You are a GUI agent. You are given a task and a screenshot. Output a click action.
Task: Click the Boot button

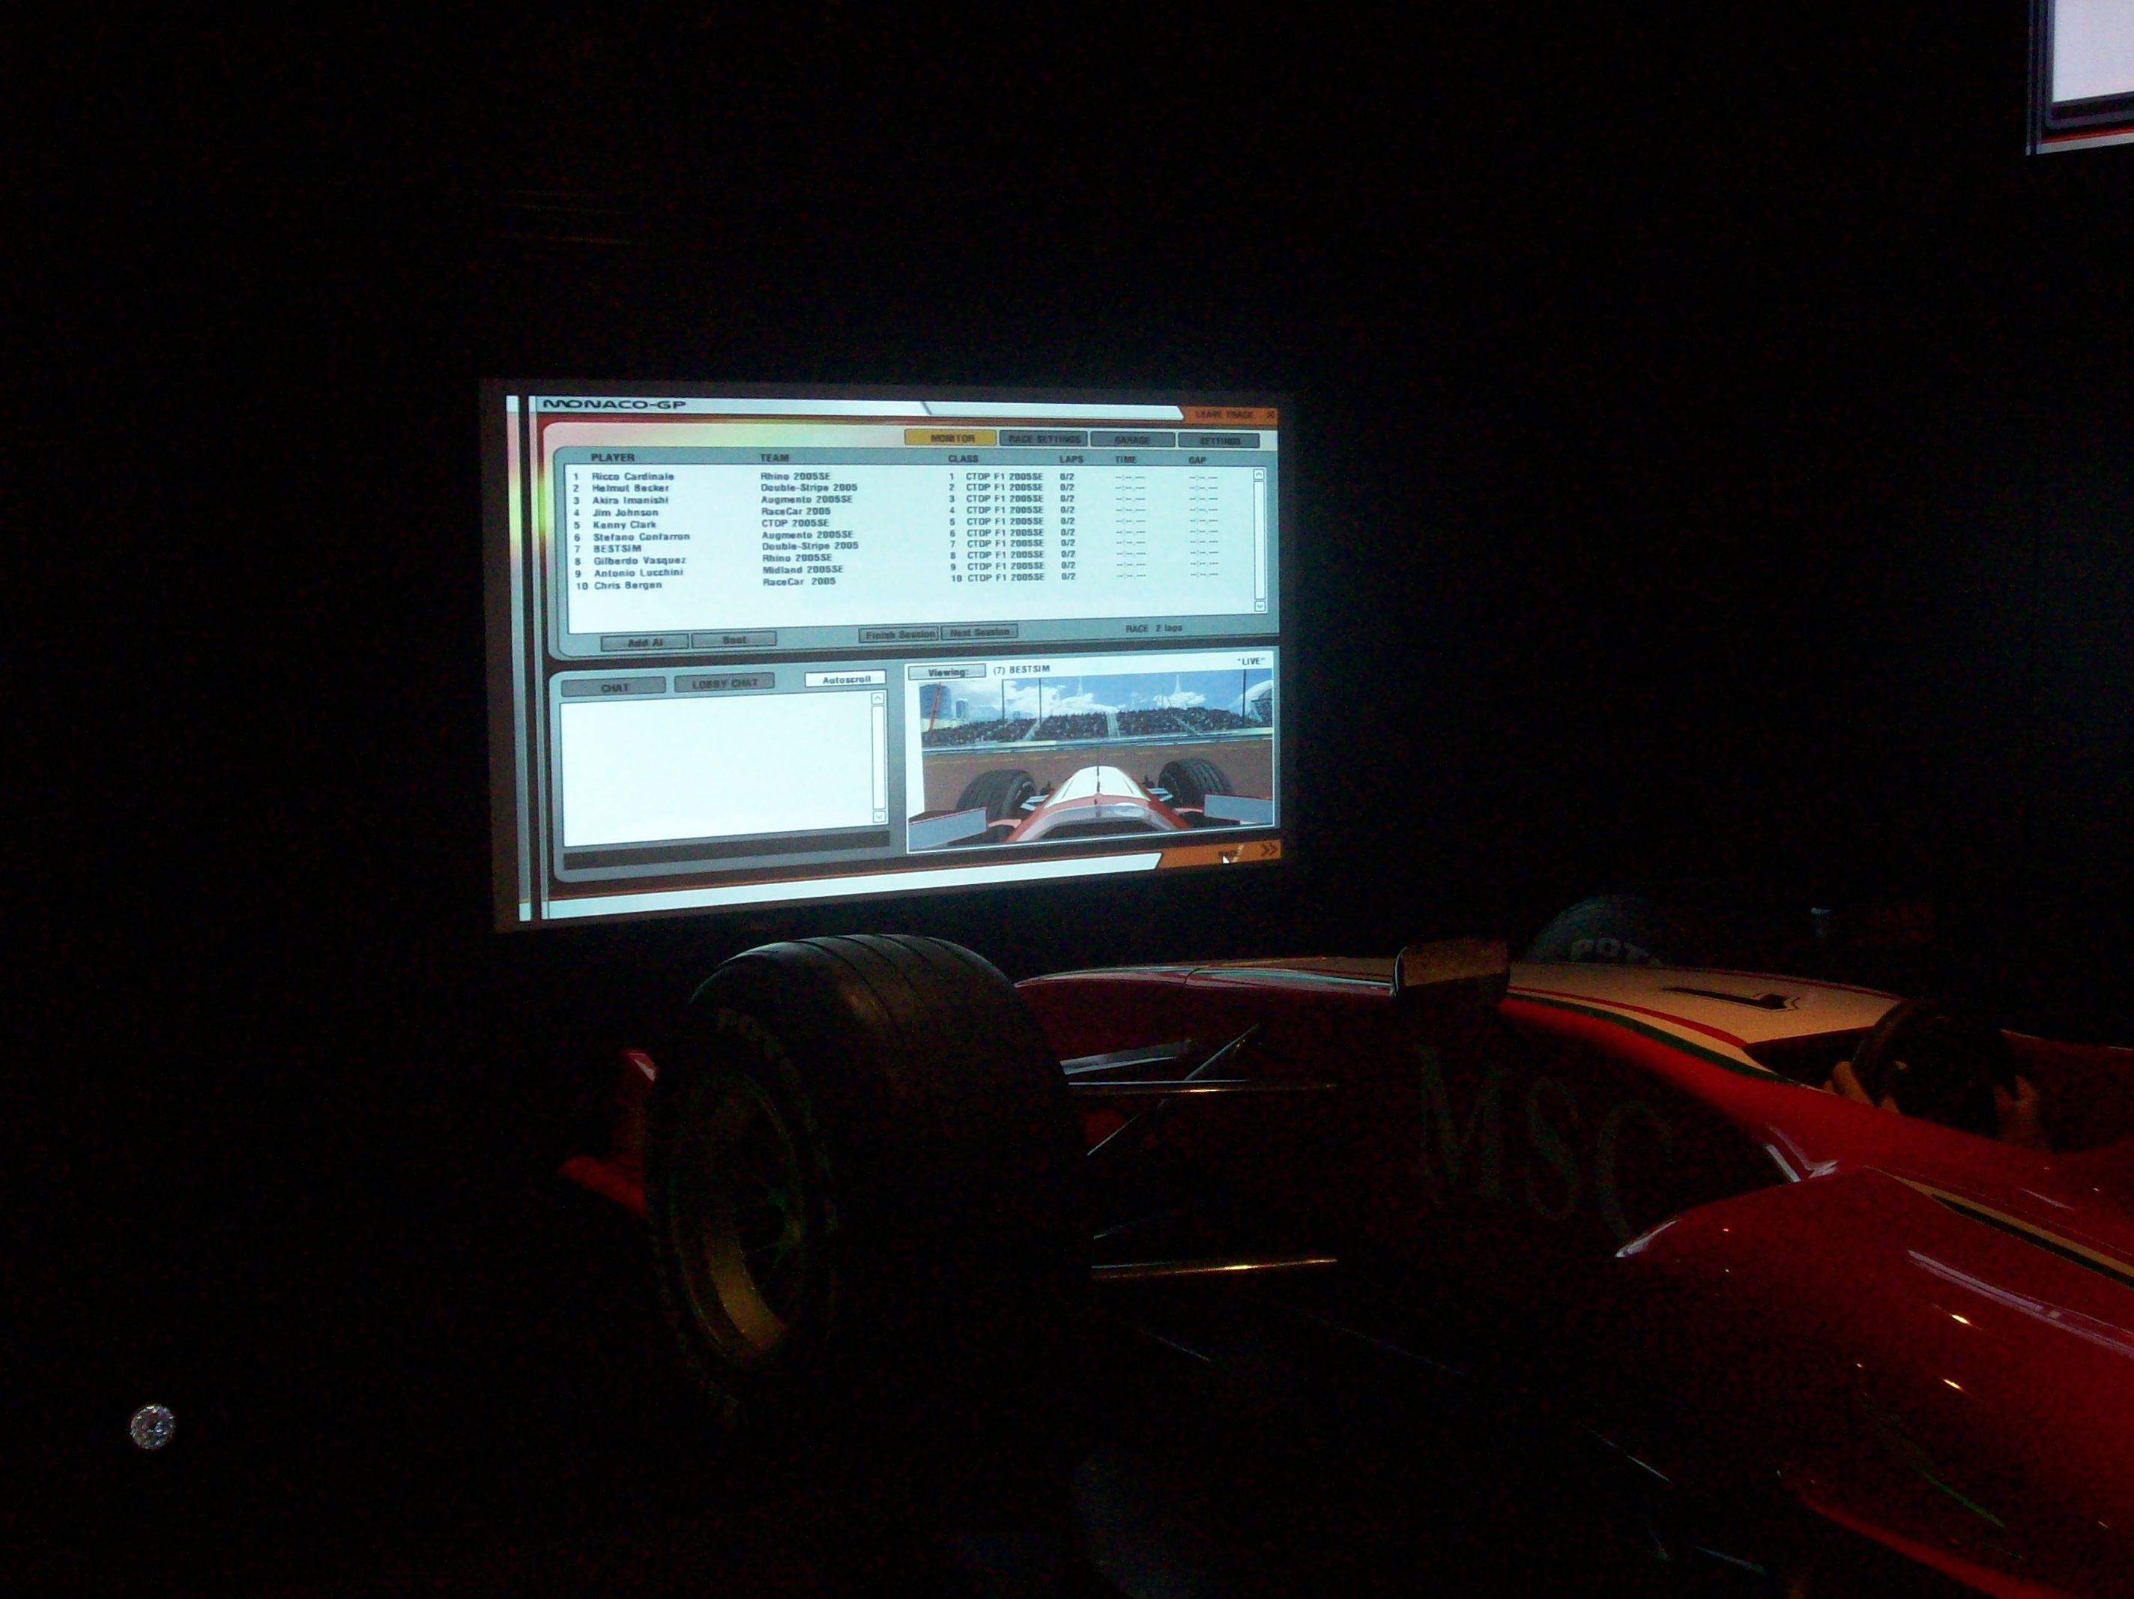click(x=734, y=640)
